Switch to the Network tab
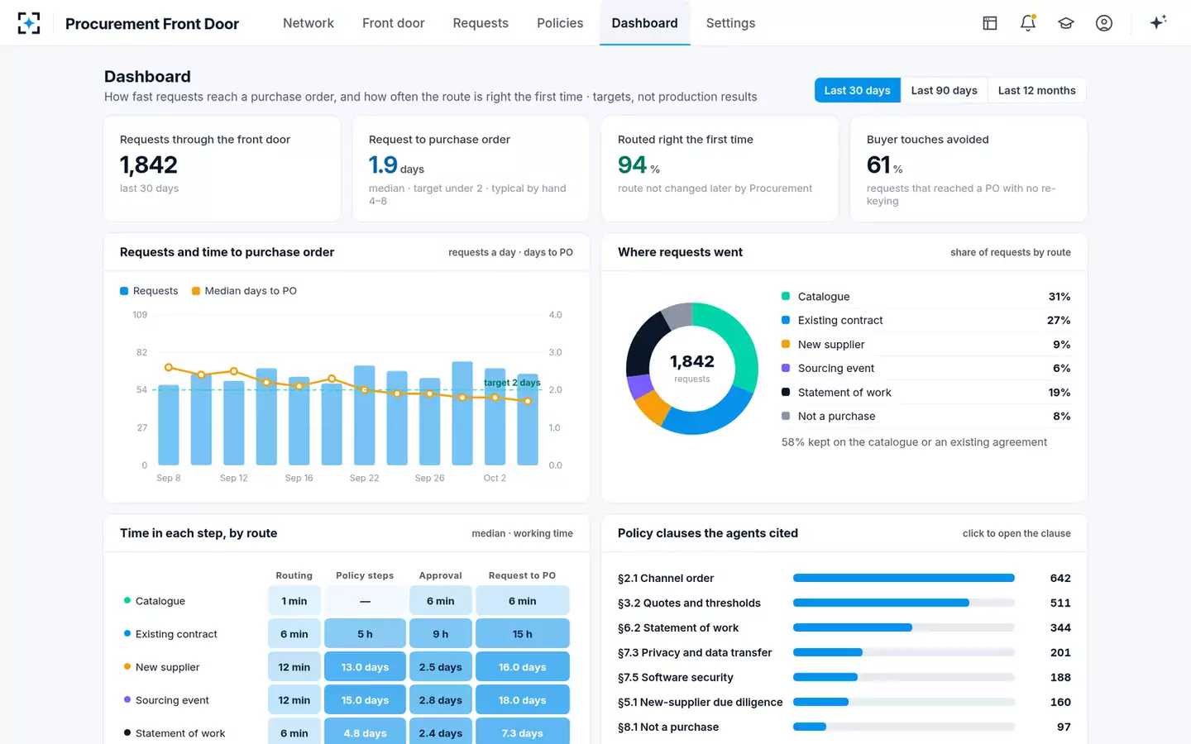1191x744 pixels. click(x=309, y=23)
